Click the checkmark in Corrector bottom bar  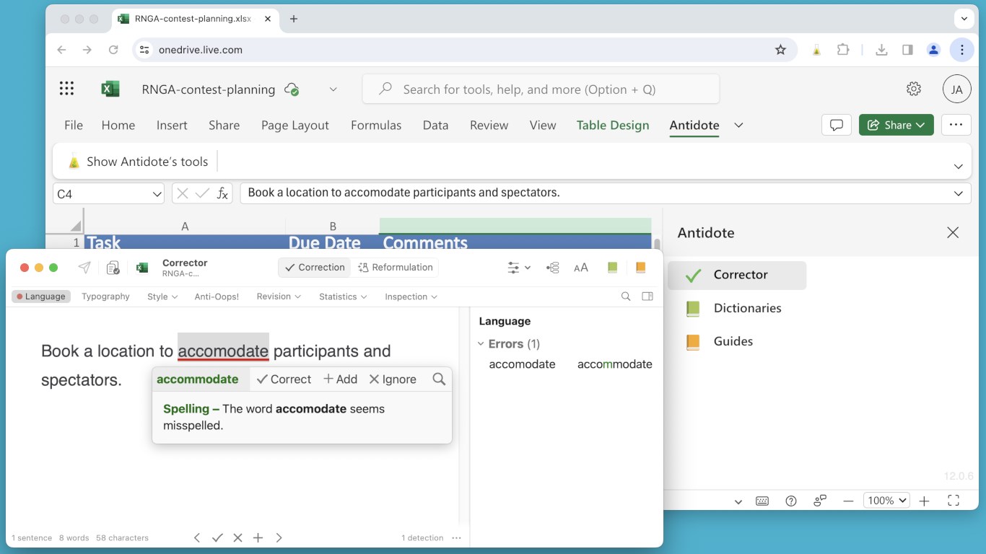point(217,537)
